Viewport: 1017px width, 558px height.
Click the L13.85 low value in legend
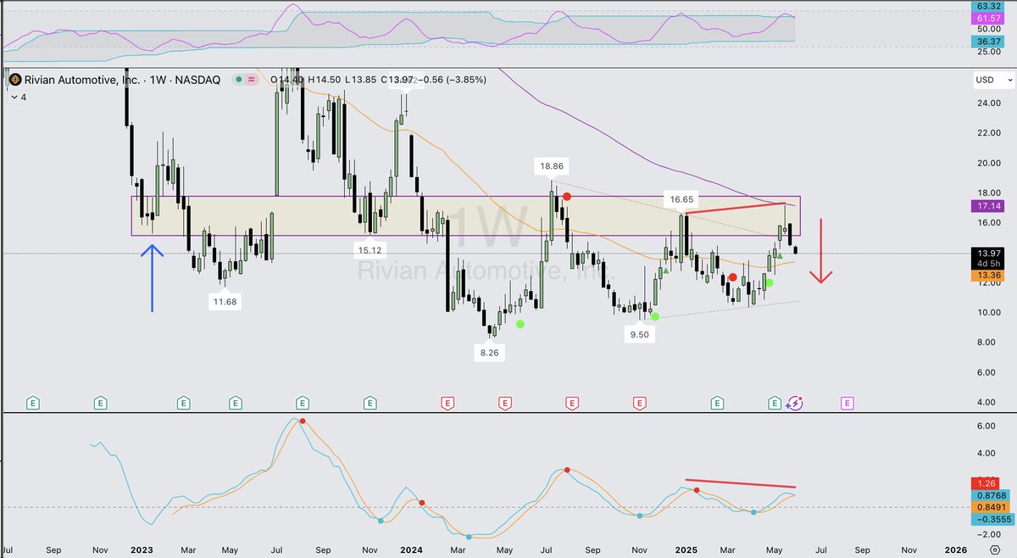[x=359, y=80]
